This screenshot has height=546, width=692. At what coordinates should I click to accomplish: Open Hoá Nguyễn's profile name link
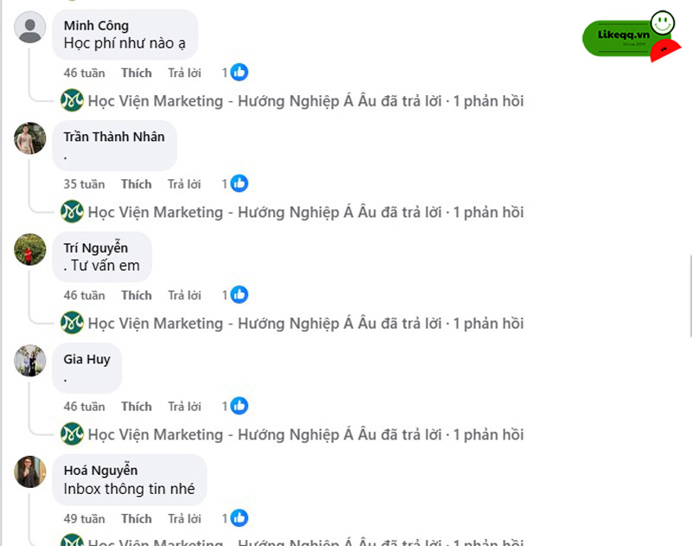[x=100, y=471]
